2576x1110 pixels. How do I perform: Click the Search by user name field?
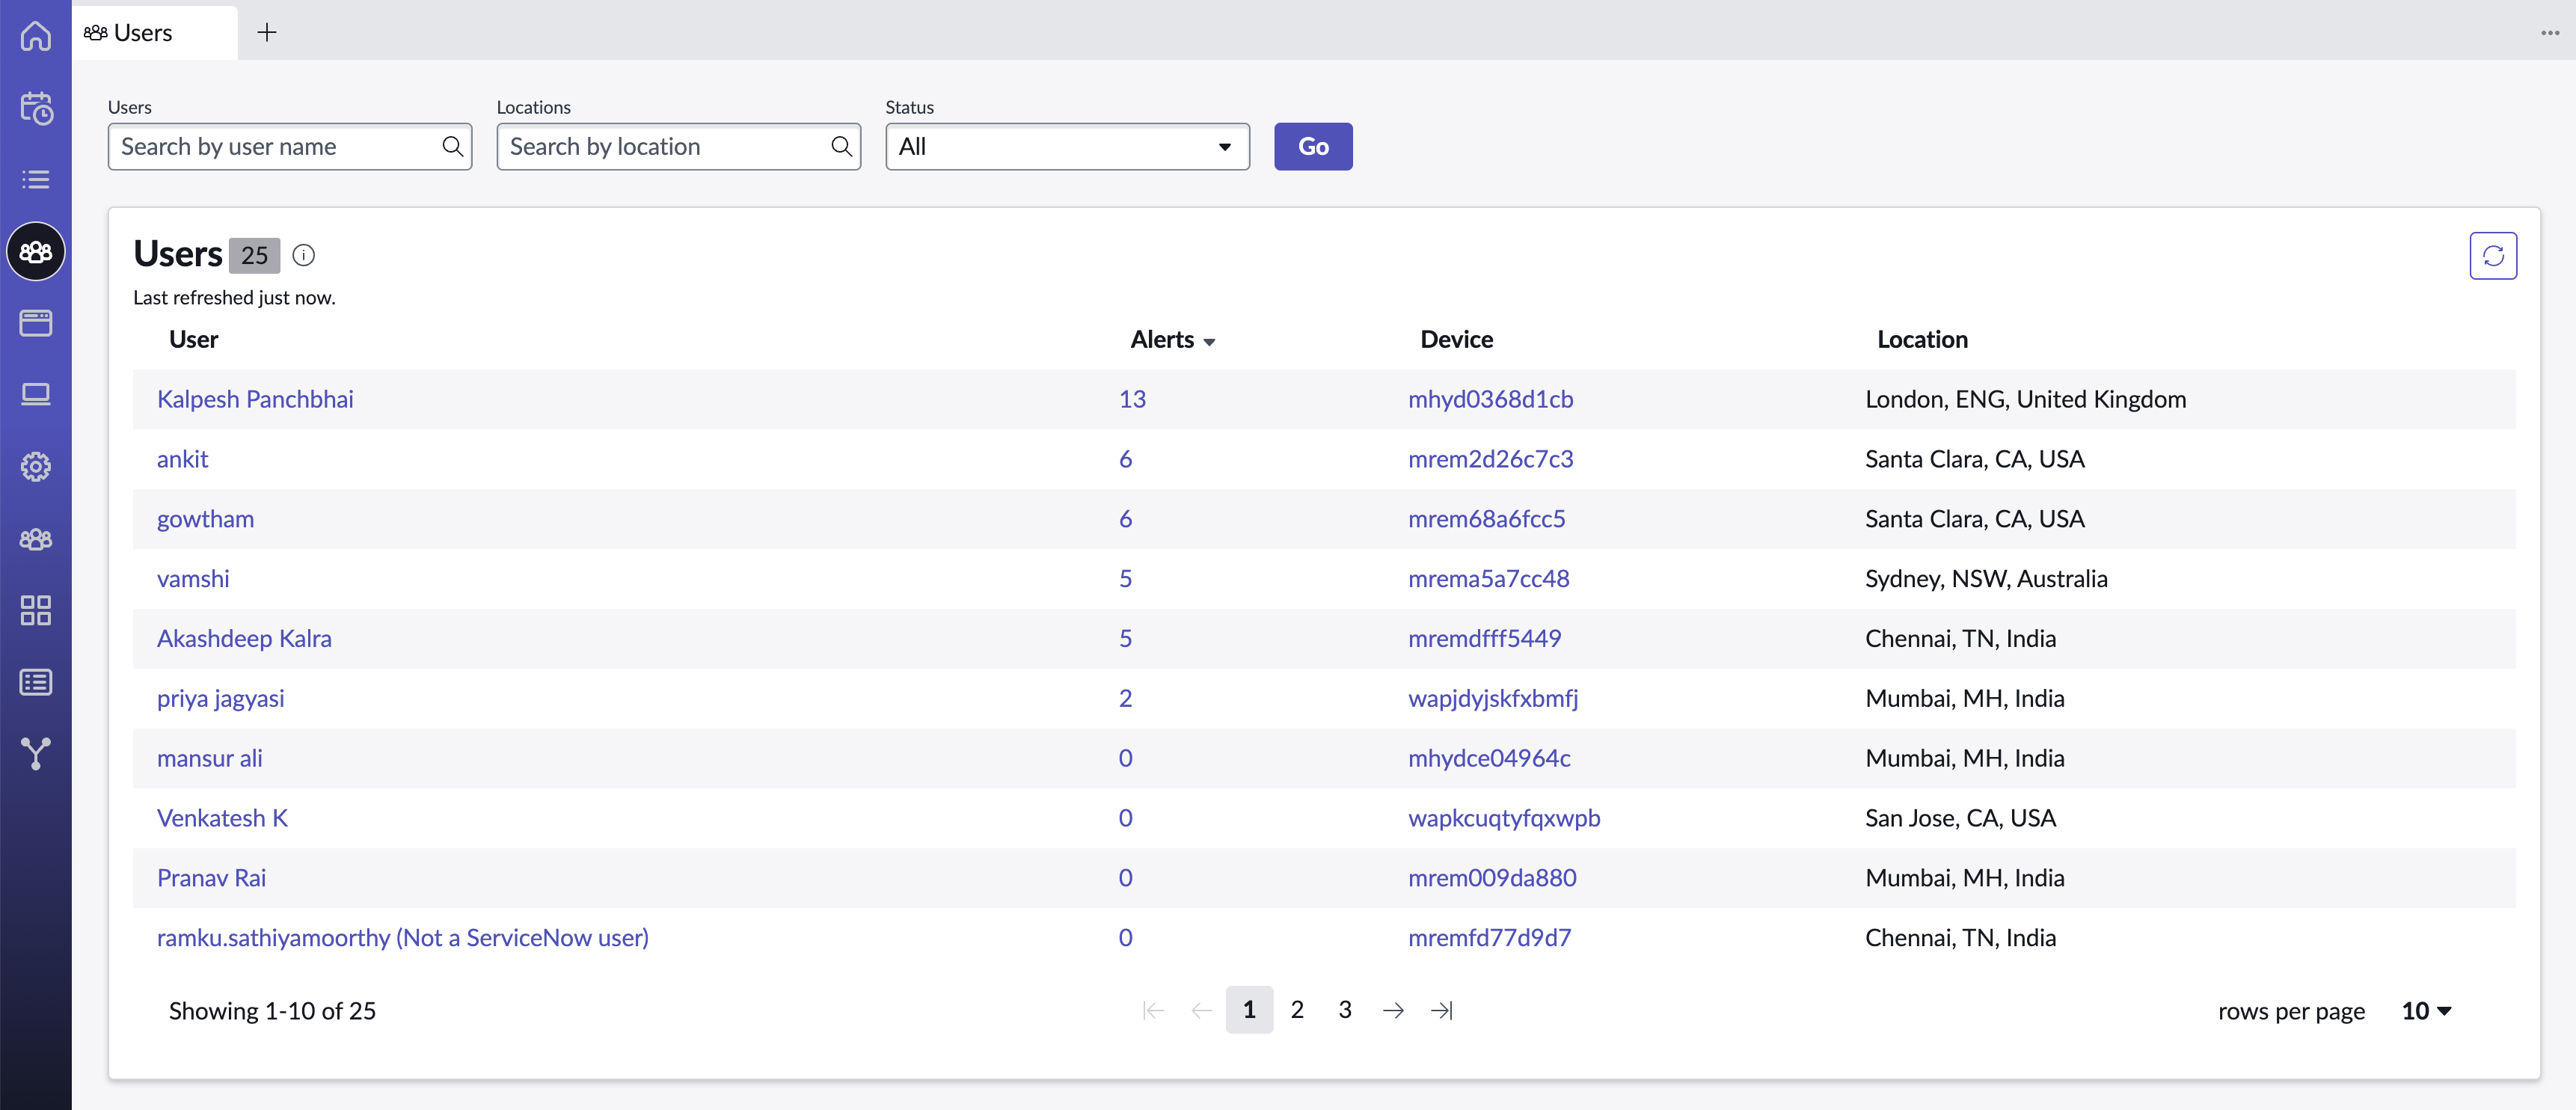tap(289, 147)
